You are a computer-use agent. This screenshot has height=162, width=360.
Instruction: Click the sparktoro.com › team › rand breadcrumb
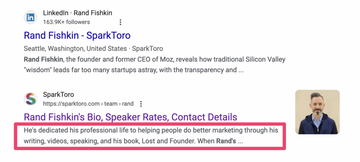click(88, 104)
